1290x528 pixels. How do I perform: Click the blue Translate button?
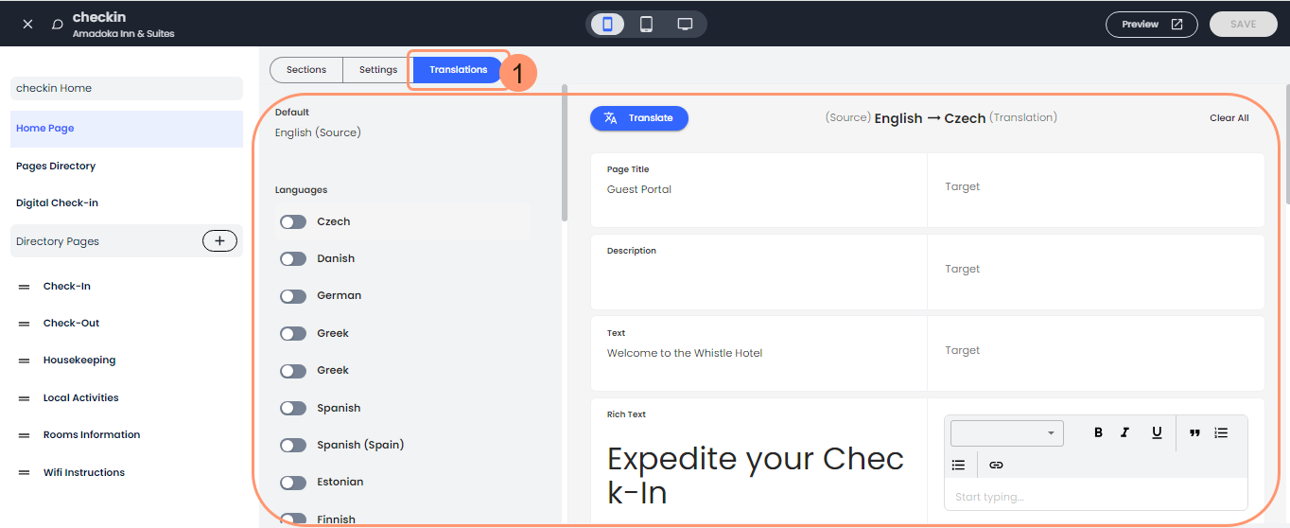click(639, 118)
